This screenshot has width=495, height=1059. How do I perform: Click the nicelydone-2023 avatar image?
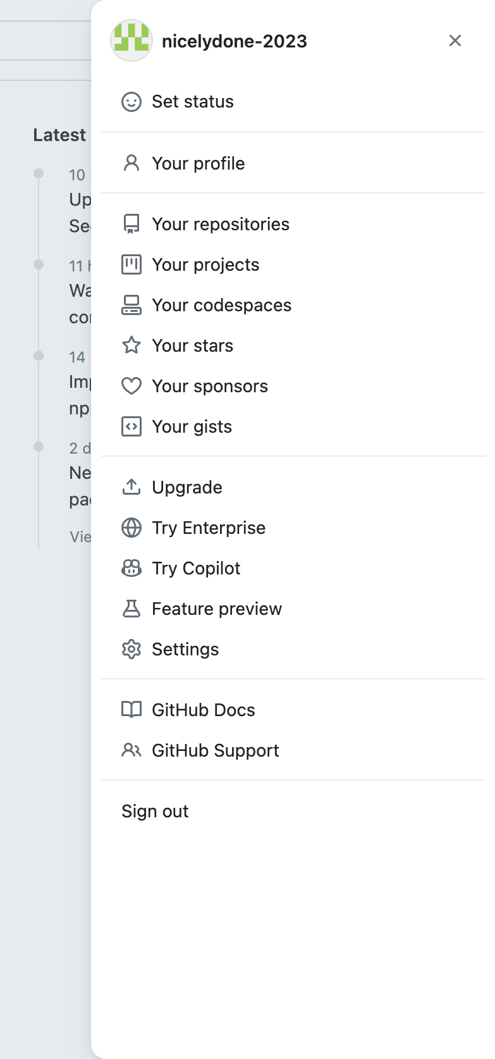(x=131, y=40)
